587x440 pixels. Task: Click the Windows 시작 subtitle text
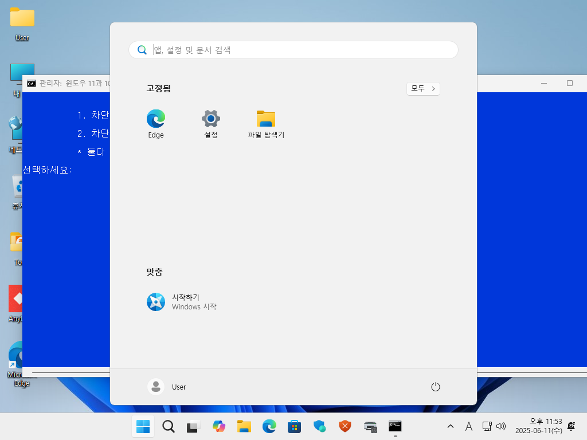(x=194, y=307)
